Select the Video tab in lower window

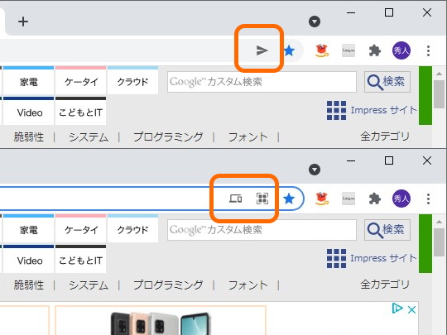coord(28,259)
